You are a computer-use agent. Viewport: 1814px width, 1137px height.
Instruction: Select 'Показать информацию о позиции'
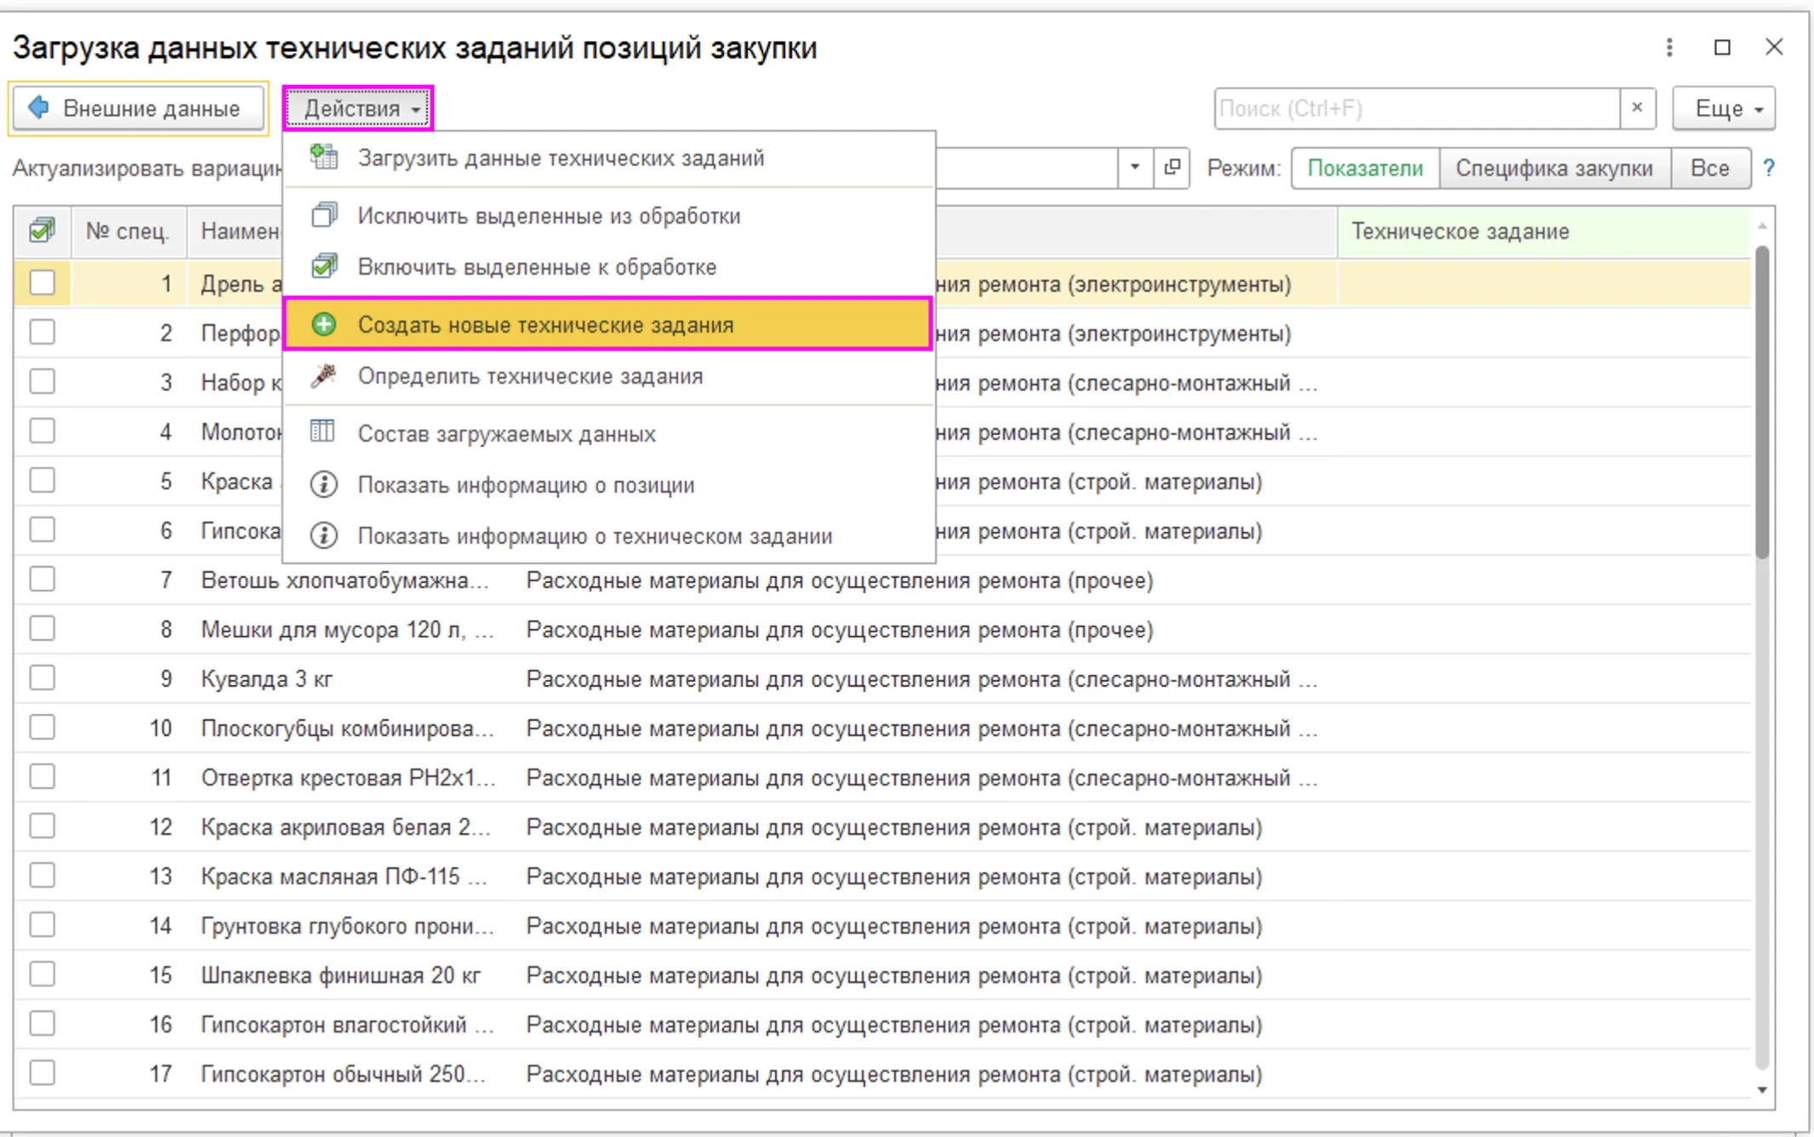tap(609, 485)
